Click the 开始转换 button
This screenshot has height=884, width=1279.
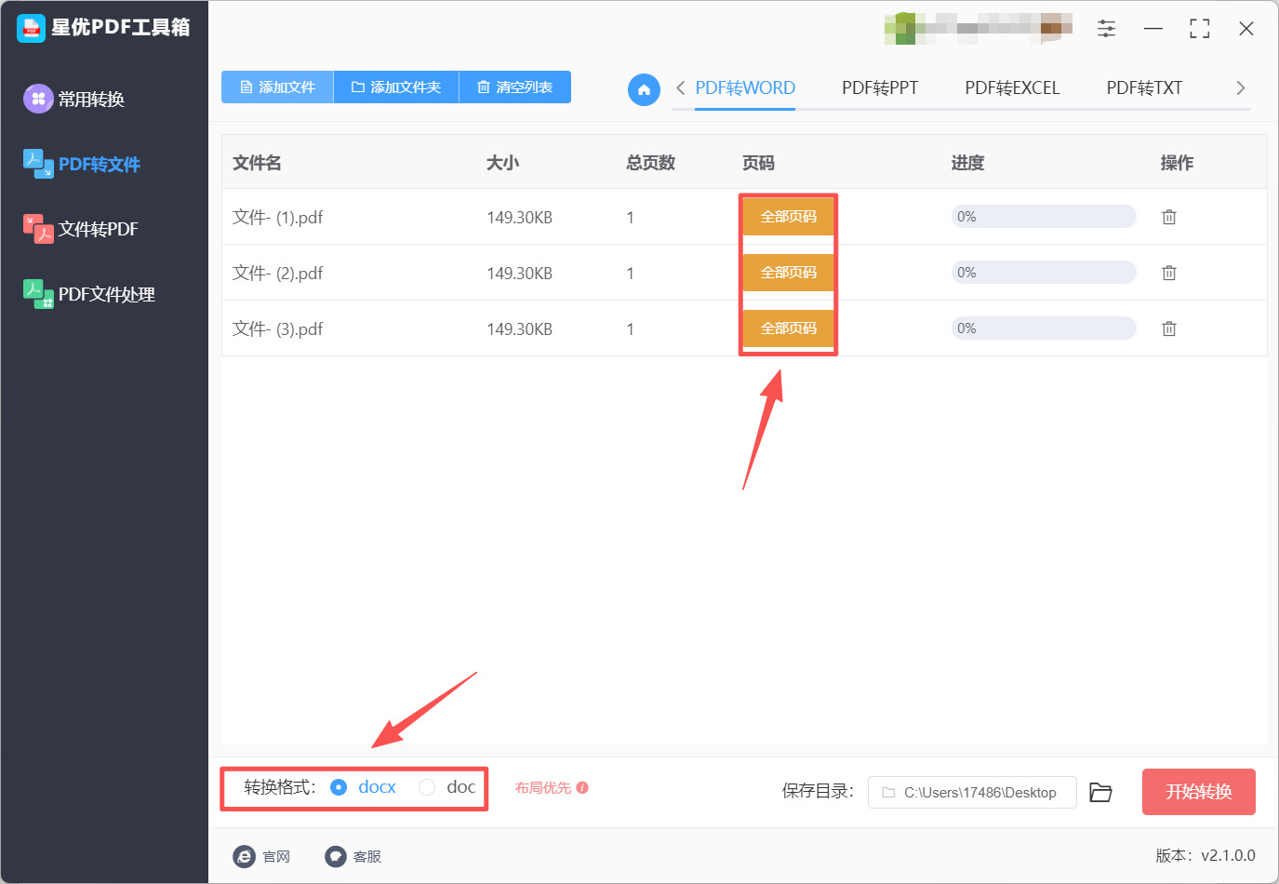click(x=1199, y=792)
